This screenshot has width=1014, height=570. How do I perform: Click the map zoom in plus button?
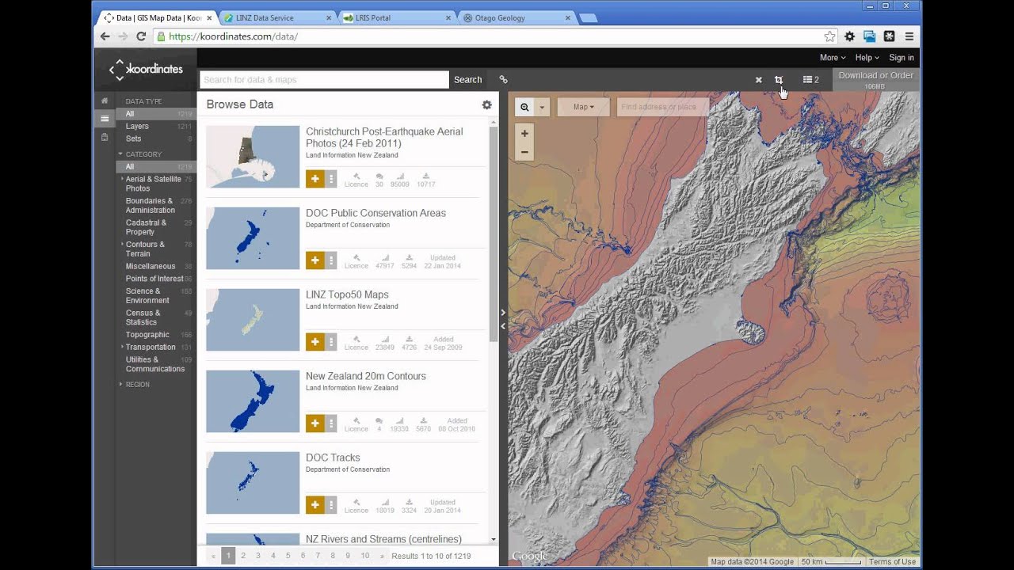pos(524,134)
